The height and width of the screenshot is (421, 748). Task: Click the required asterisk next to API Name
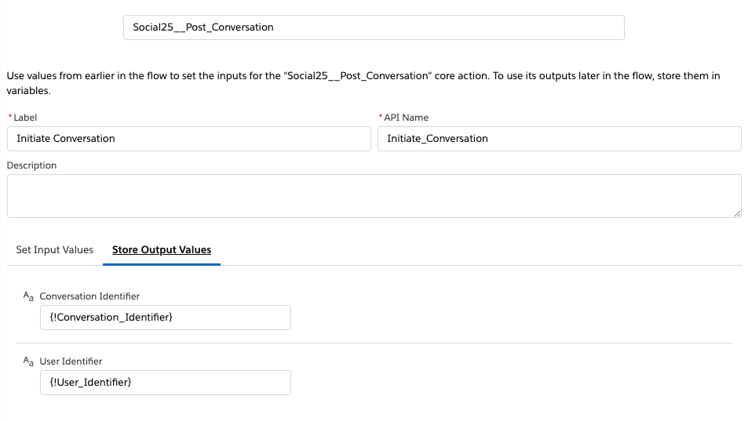point(381,118)
